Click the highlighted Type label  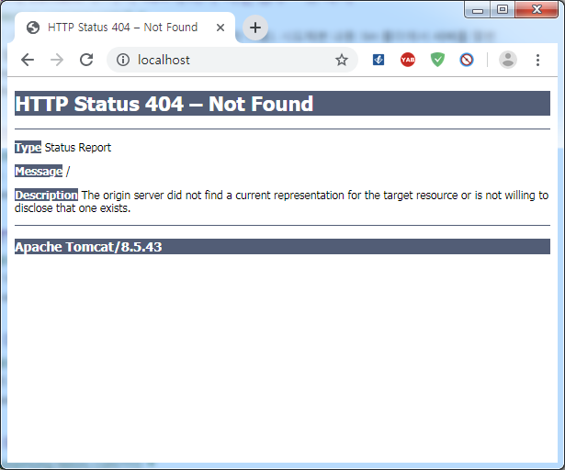28,147
